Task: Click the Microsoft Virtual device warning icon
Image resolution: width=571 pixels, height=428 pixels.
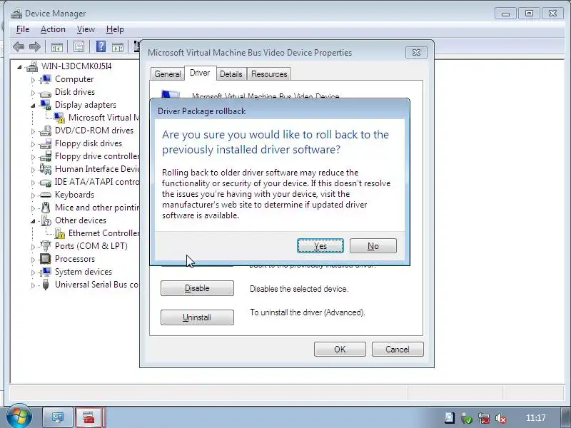Action: pyautogui.click(x=59, y=118)
